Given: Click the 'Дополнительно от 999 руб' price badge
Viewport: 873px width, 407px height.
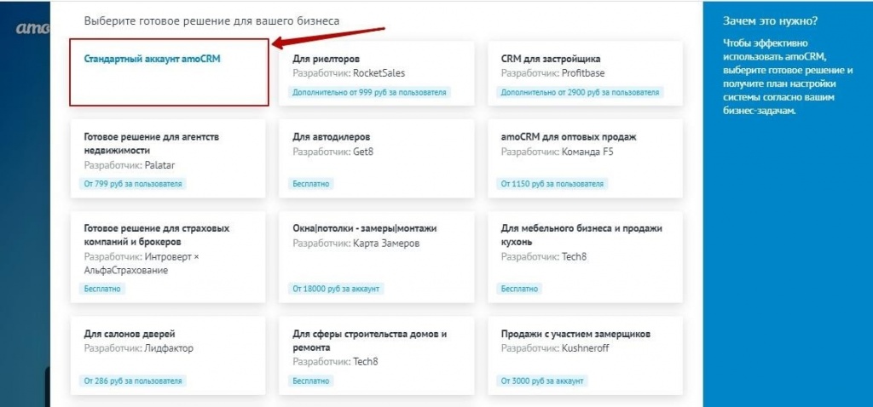Looking at the screenshot, I should (x=369, y=92).
